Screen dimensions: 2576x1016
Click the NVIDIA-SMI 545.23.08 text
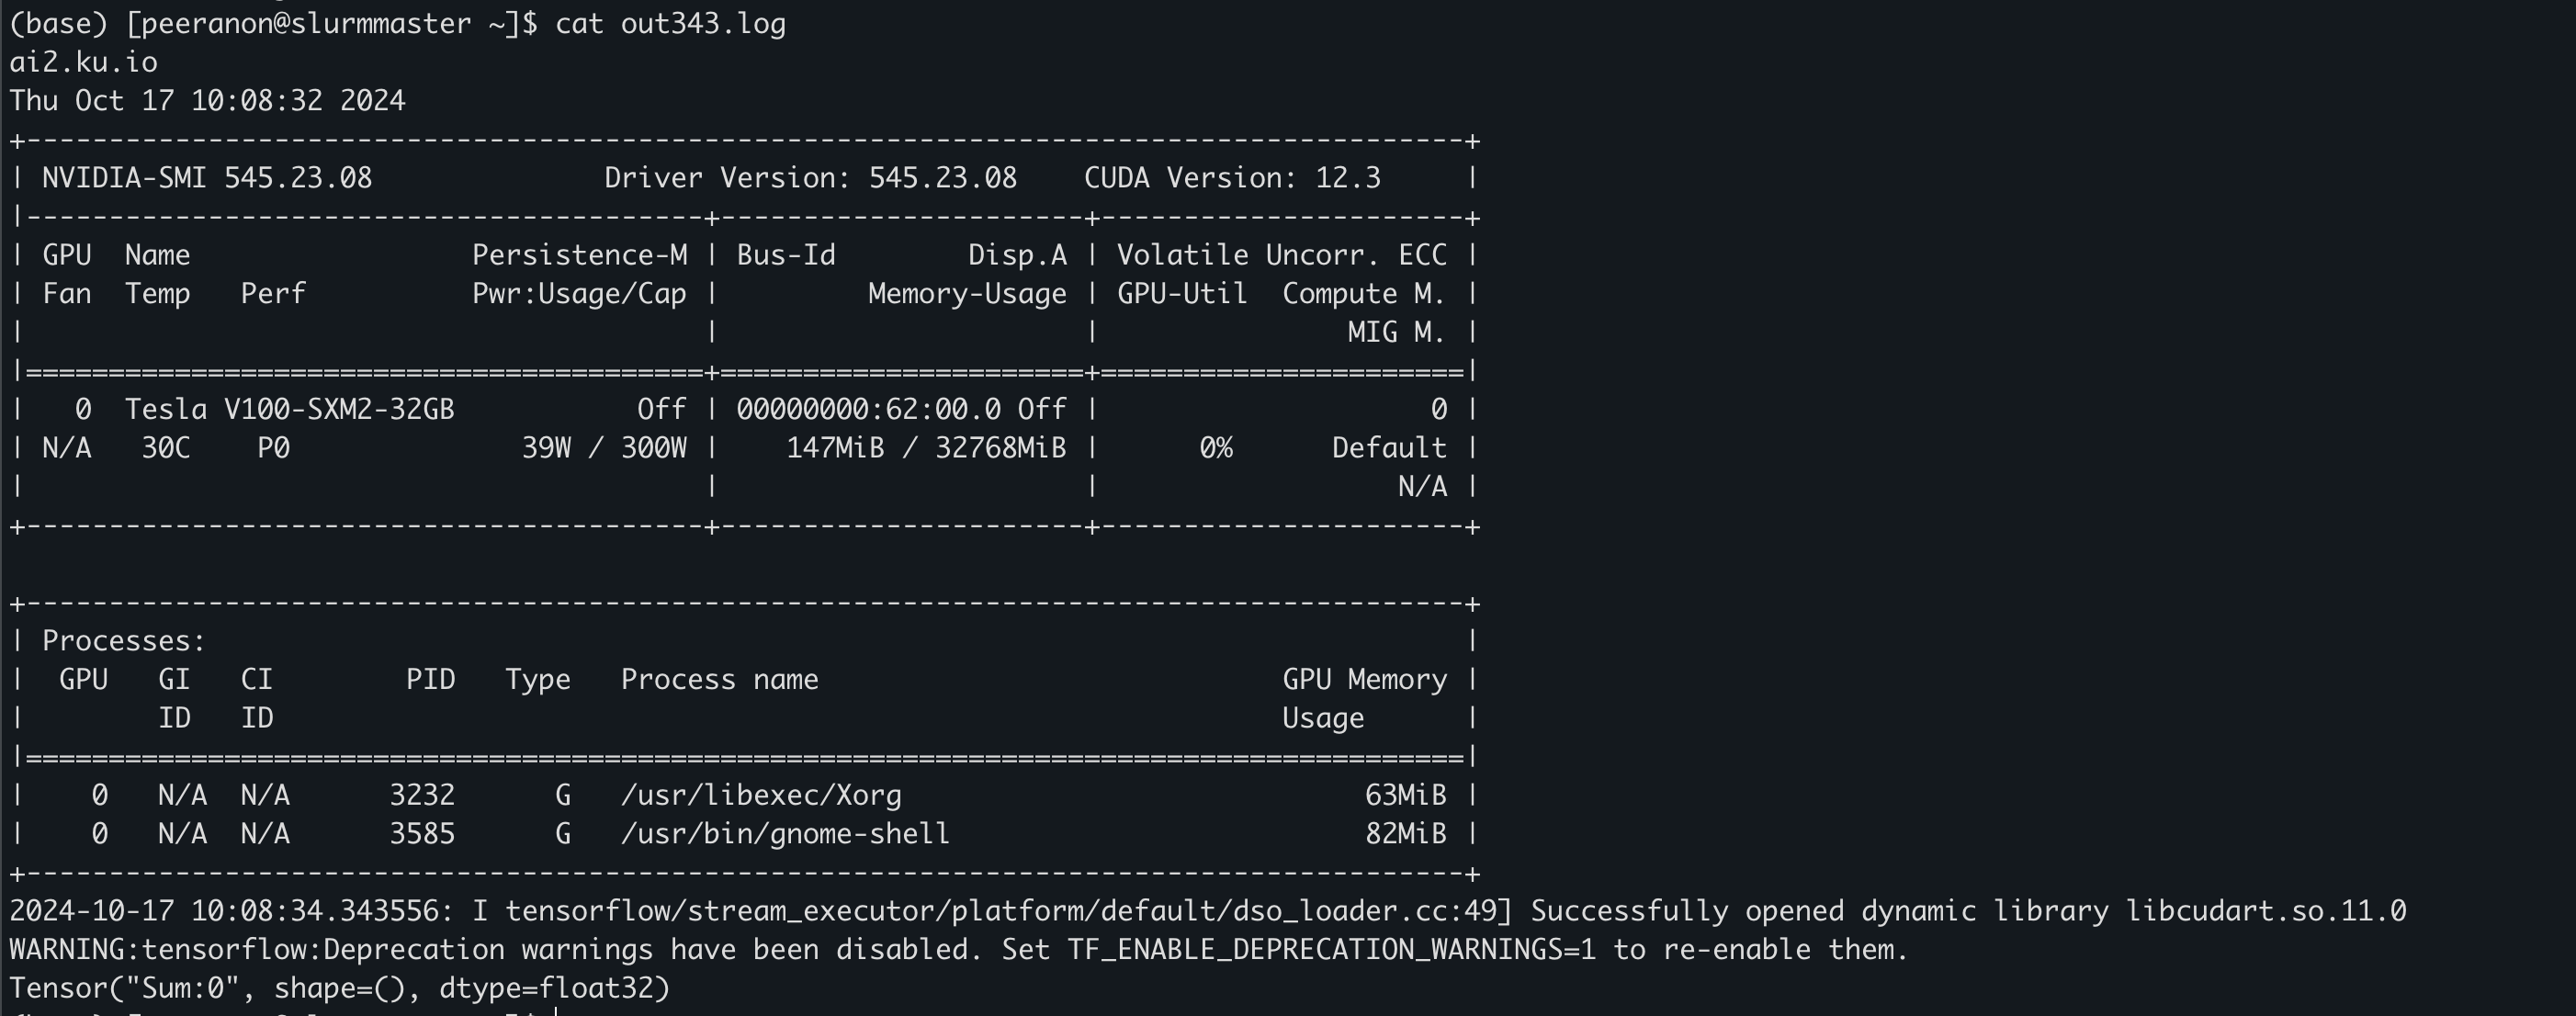(207, 178)
